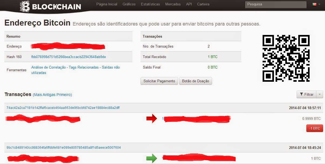
Task: Open Mercados menu item
Action: pyautogui.click(x=173, y=4)
